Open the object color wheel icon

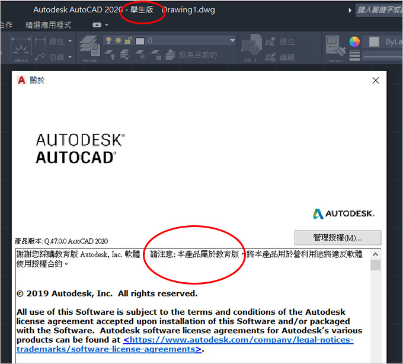[354, 41]
